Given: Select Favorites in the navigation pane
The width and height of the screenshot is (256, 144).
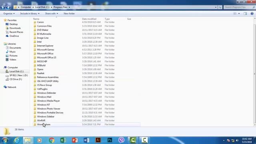Looking at the screenshot, I should pos(12,20).
